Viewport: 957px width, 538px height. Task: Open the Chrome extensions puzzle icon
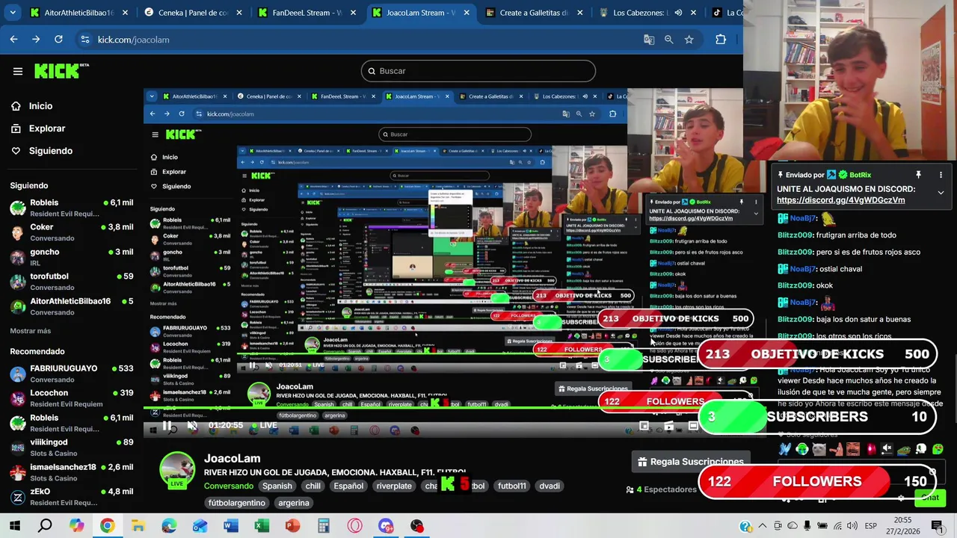pyautogui.click(x=721, y=40)
